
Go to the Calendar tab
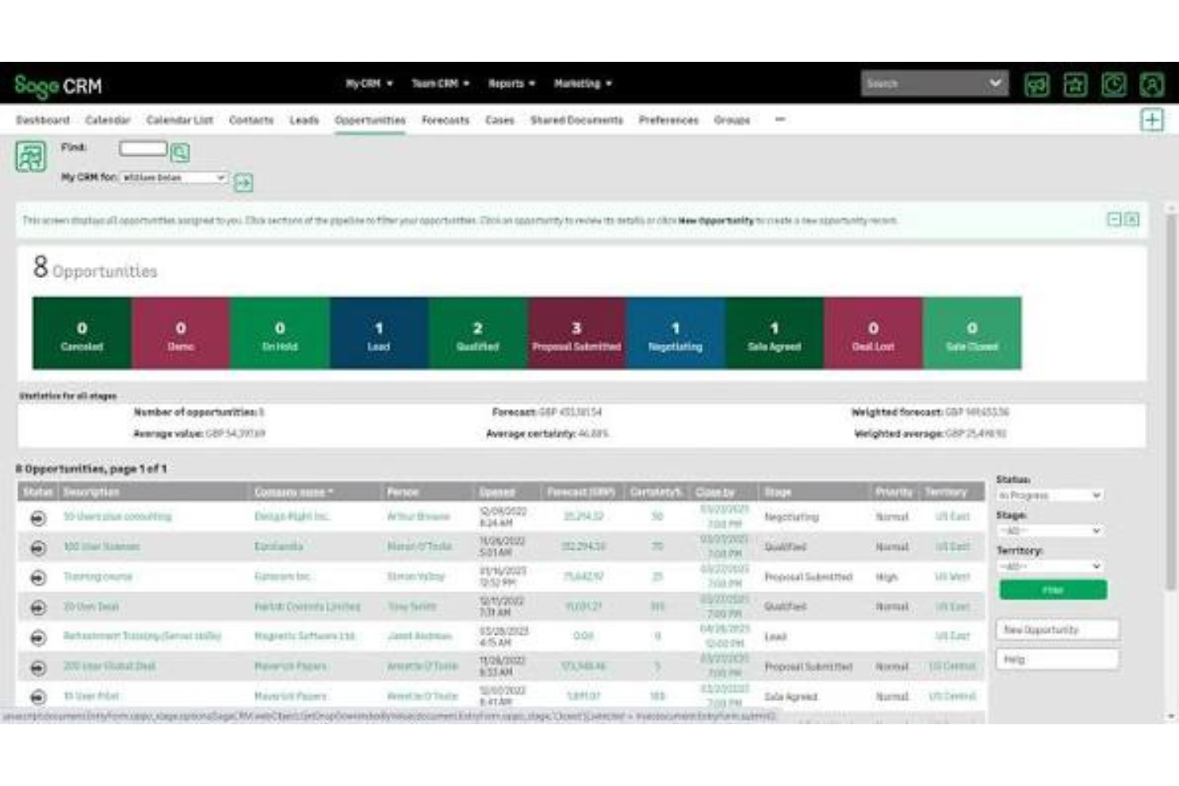[x=108, y=120]
